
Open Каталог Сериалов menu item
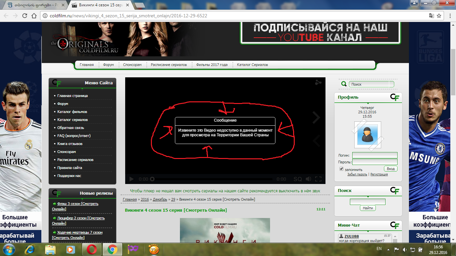[252, 65]
